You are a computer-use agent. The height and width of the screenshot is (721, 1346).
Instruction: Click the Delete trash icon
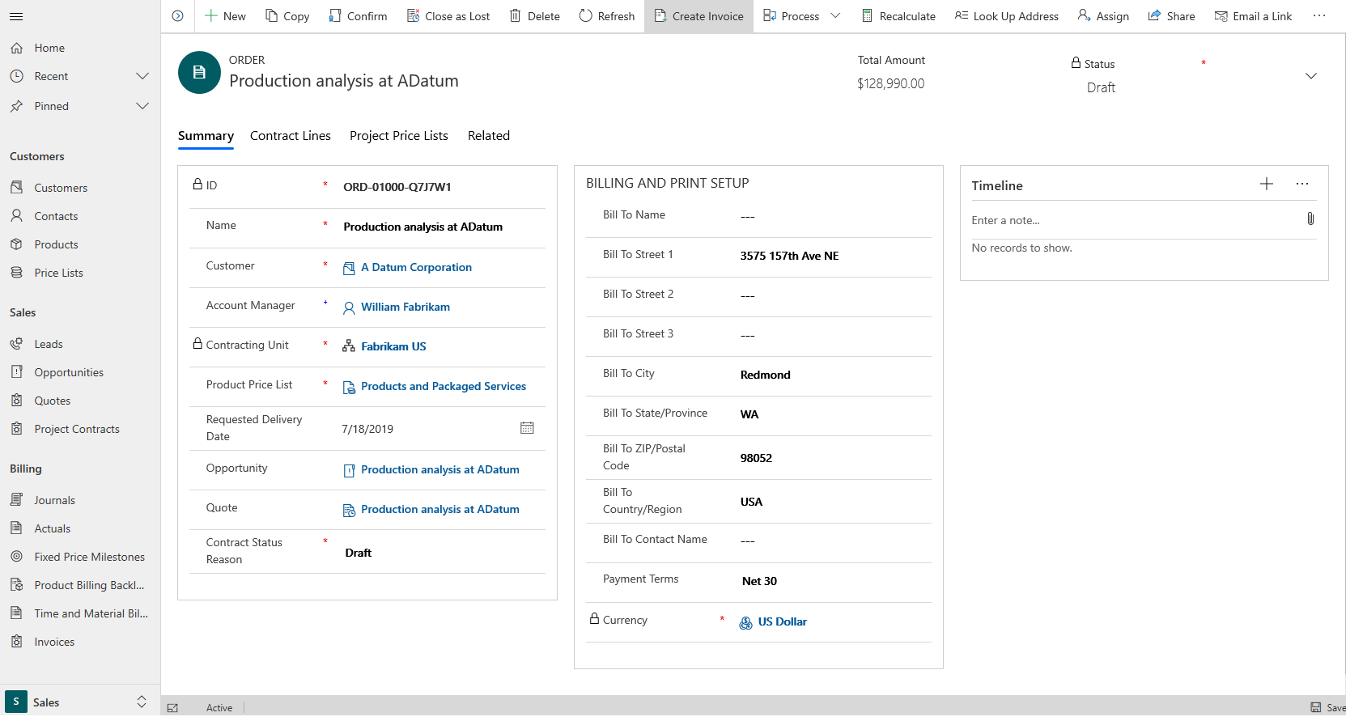pos(515,16)
